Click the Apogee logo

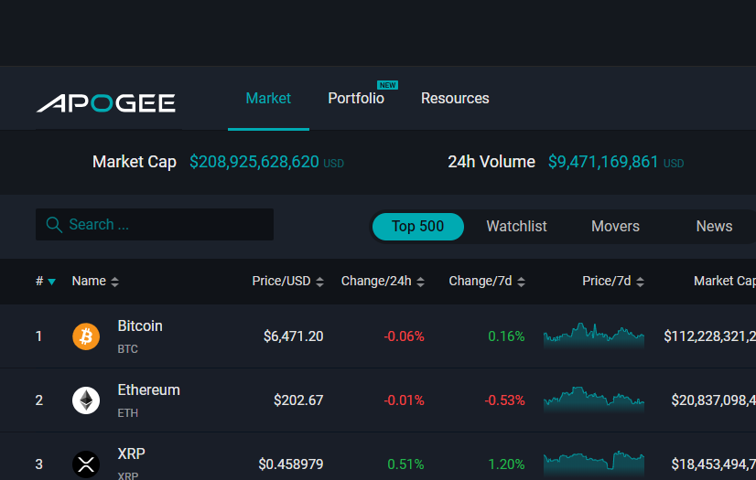[105, 103]
